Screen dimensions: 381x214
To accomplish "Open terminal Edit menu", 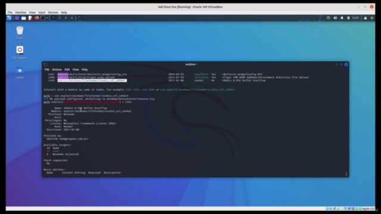I will coord(67,70).
